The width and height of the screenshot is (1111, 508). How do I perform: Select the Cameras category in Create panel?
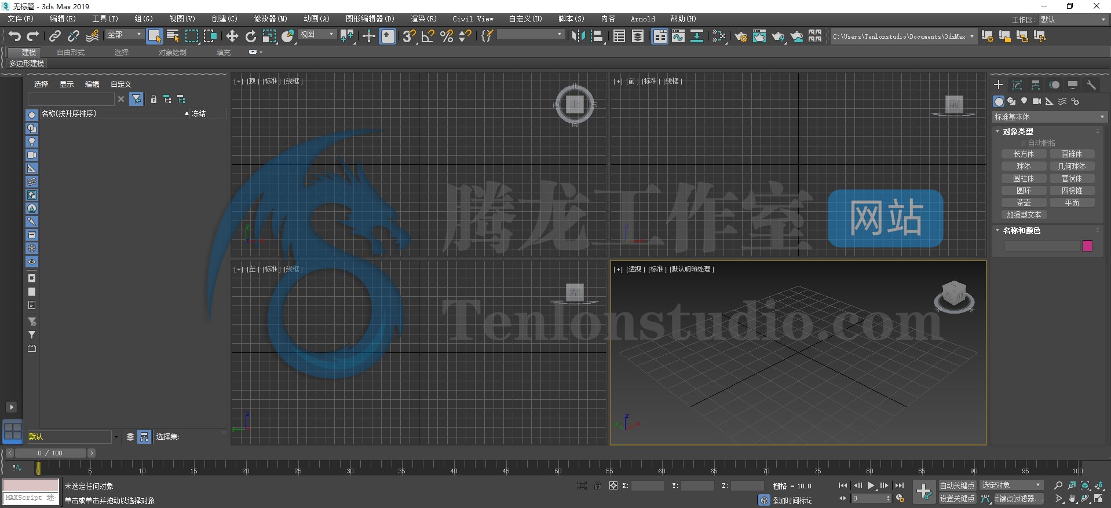click(x=1037, y=101)
